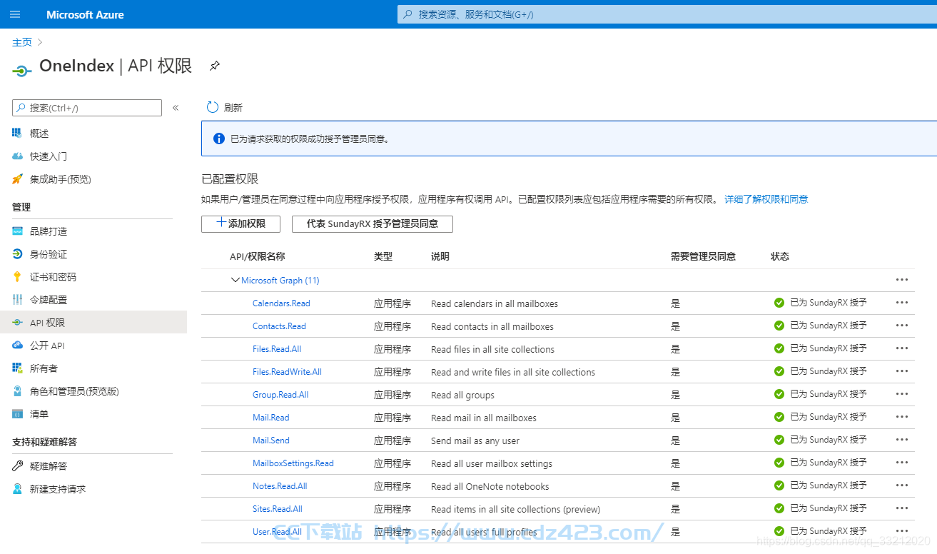The width and height of the screenshot is (937, 554).
Task: Click the 疑难解答 wrench icon
Action: (x=17, y=466)
